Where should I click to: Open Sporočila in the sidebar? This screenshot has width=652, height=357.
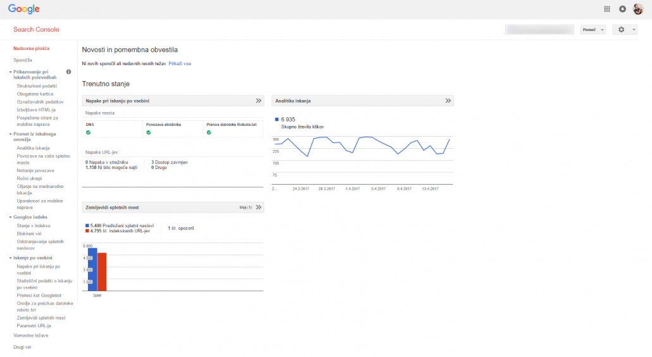pyautogui.click(x=23, y=60)
